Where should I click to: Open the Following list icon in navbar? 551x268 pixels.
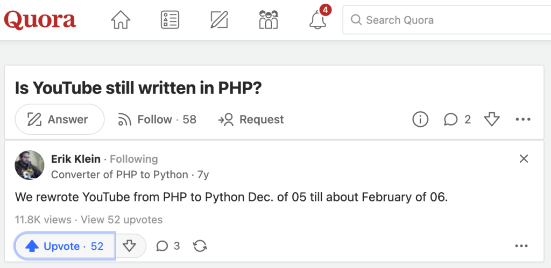[x=170, y=20]
